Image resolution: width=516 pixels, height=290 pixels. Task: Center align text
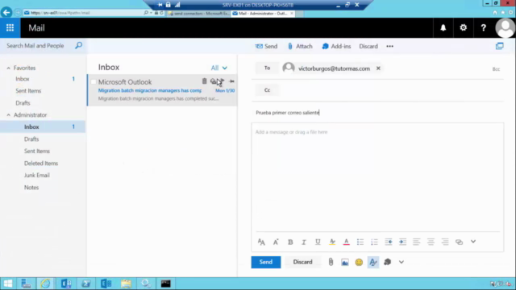431,242
